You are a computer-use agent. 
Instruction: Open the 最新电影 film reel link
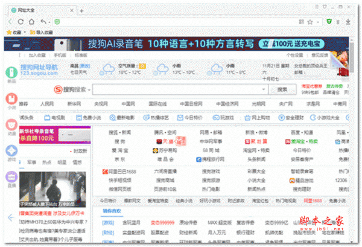click(x=122, y=118)
